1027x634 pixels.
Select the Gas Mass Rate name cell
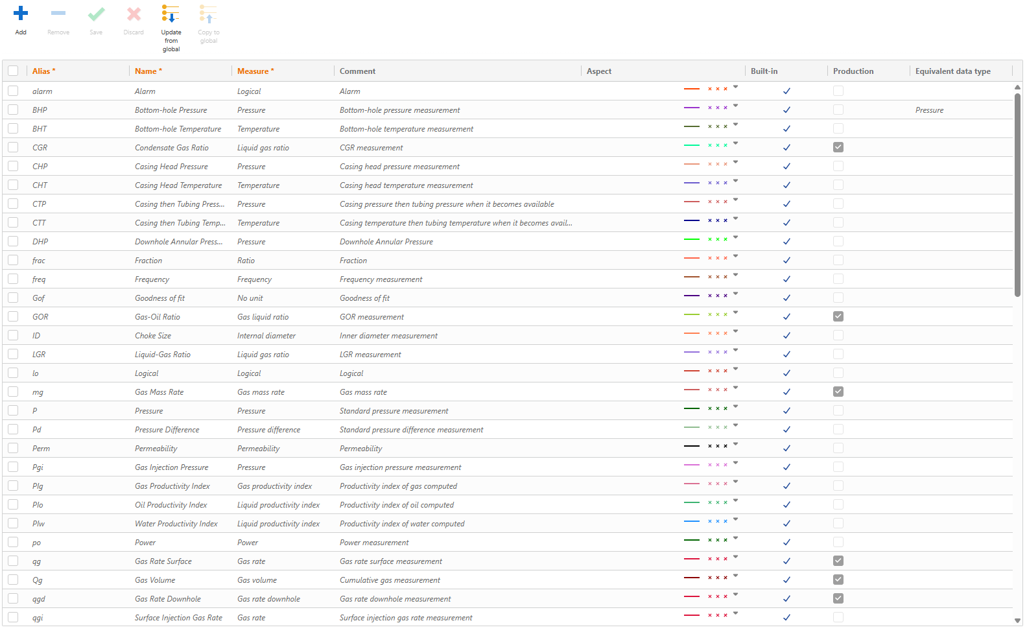click(x=159, y=392)
